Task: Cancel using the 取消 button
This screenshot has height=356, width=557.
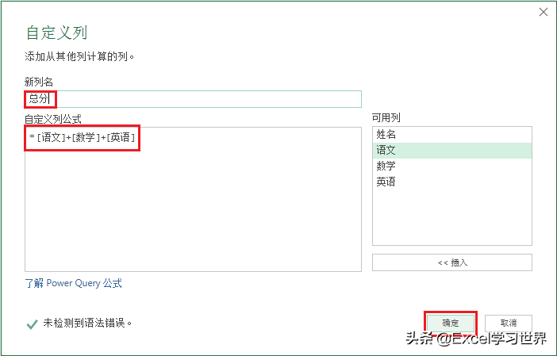Action: click(x=509, y=323)
